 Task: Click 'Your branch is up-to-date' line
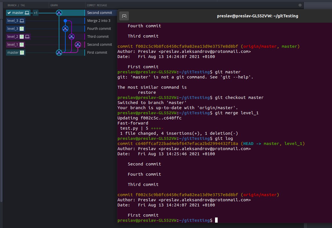(178, 108)
